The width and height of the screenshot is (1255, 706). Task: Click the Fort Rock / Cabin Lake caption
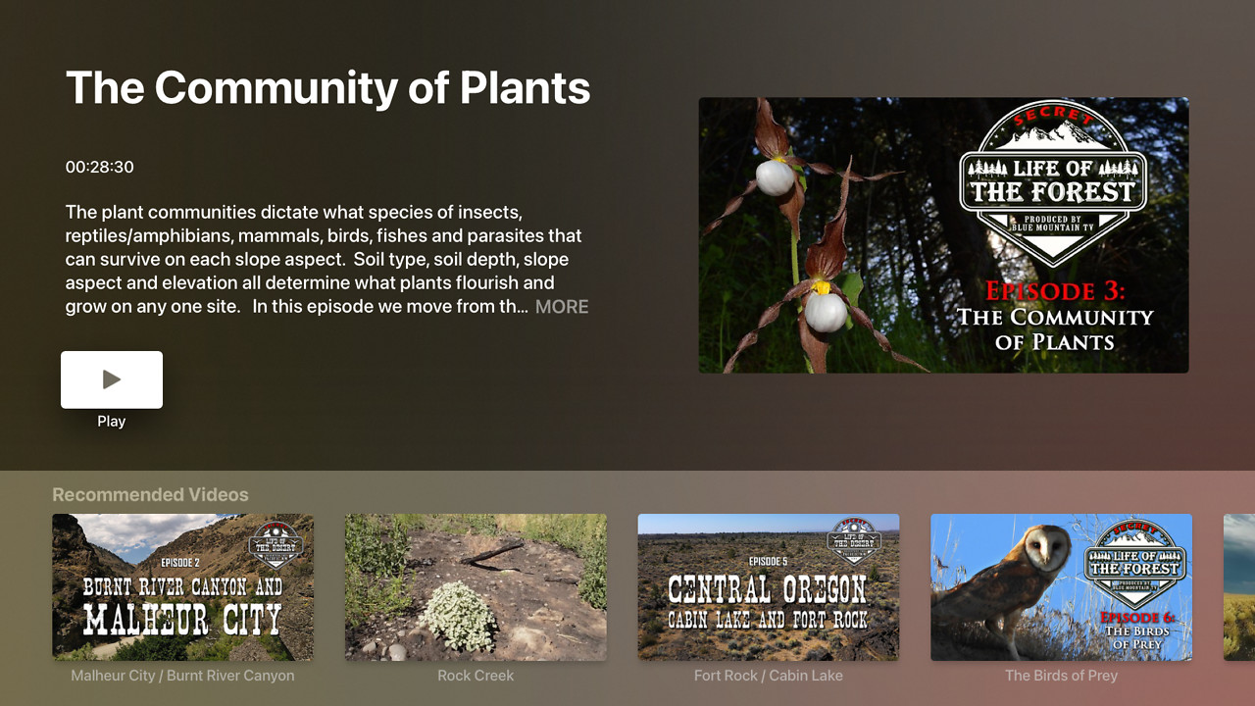[769, 676]
